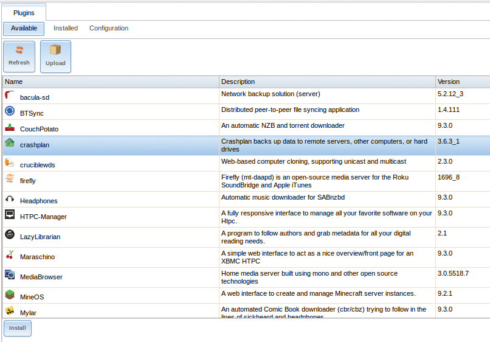This screenshot has height=342, width=490.
Task: Switch to the Configuration sub-tab
Action: pyautogui.click(x=109, y=29)
